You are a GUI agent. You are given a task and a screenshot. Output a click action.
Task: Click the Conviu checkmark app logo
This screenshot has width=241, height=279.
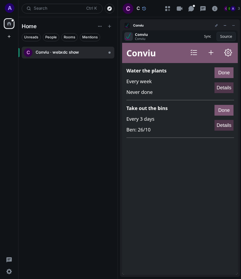click(129, 36)
